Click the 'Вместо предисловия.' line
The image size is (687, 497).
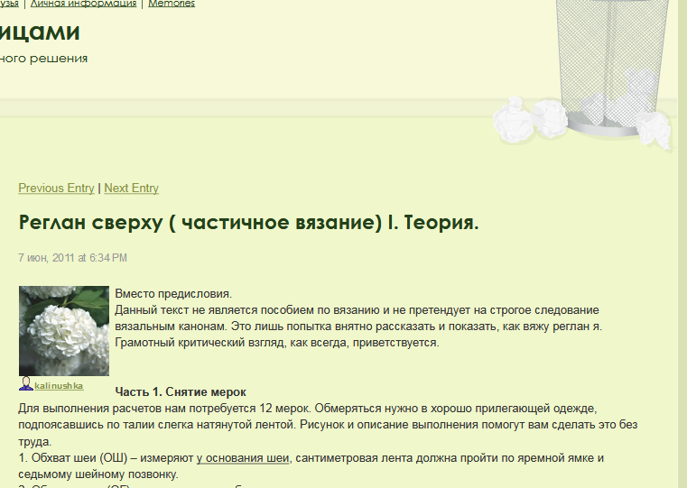click(173, 294)
